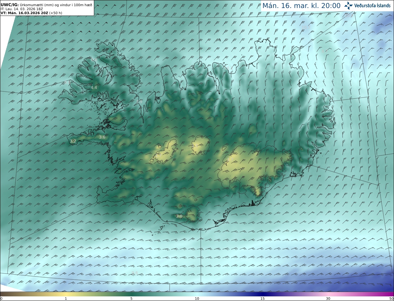Click the 10 label on the color scale
The image size is (394, 301).
pyautogui.click(x=197, y=299)
